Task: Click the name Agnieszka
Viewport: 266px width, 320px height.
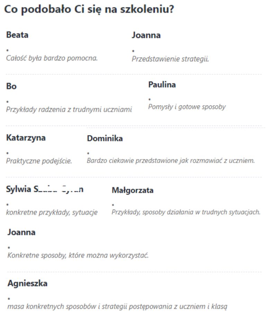Action: [x=27, y=284]
